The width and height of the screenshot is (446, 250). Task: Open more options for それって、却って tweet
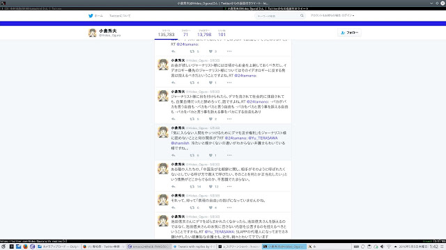coord(229,208)
